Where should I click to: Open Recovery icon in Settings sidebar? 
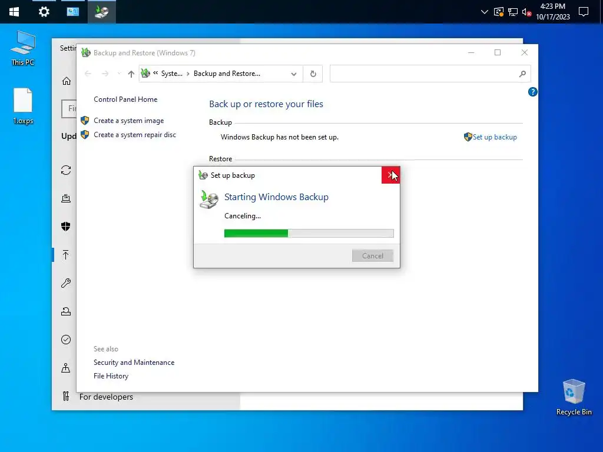point(66,311)
